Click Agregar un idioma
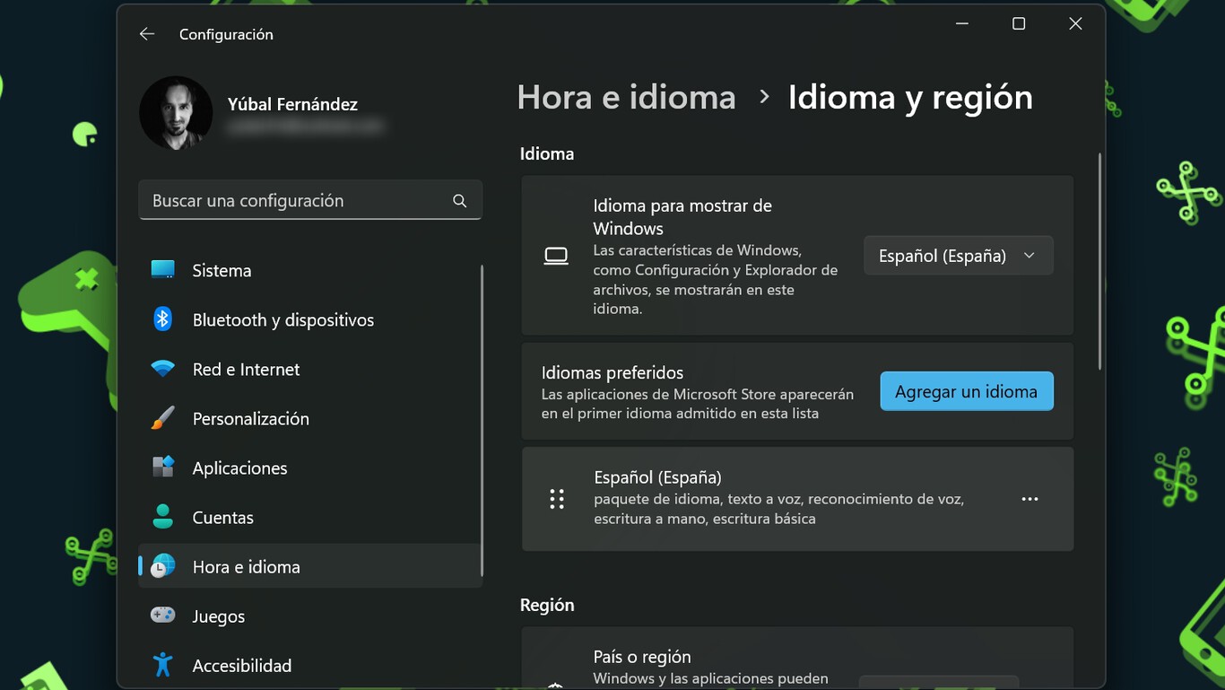Viewport: 1225px width, 690px height. pos(966,391)
